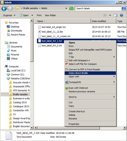Expand the recent pages dropdown arrow
This screenshot has height=141, width=127.
14,9
